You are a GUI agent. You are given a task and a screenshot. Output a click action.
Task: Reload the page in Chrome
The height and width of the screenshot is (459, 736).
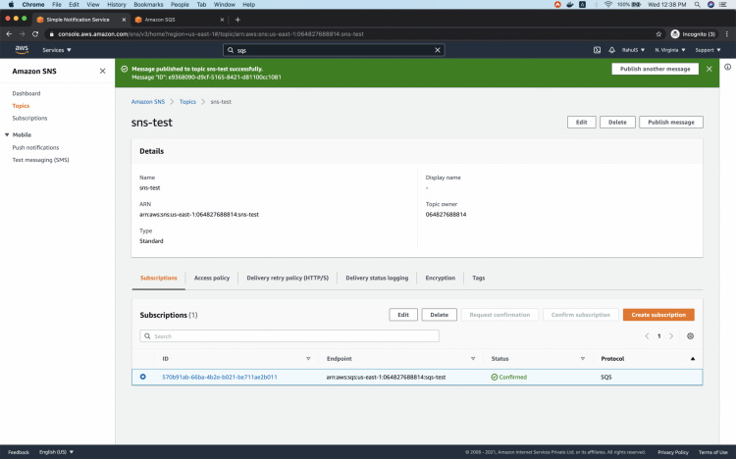[x=35, y=33]
